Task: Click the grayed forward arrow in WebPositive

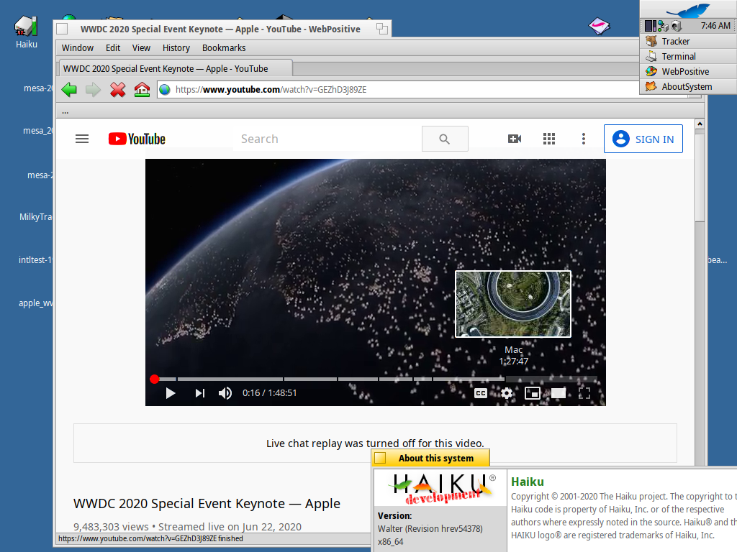Action: point(93,89)
